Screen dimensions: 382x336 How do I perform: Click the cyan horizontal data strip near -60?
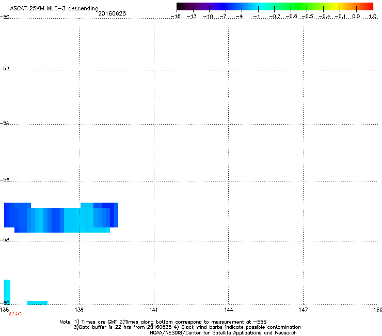click(x=37, y=303)
